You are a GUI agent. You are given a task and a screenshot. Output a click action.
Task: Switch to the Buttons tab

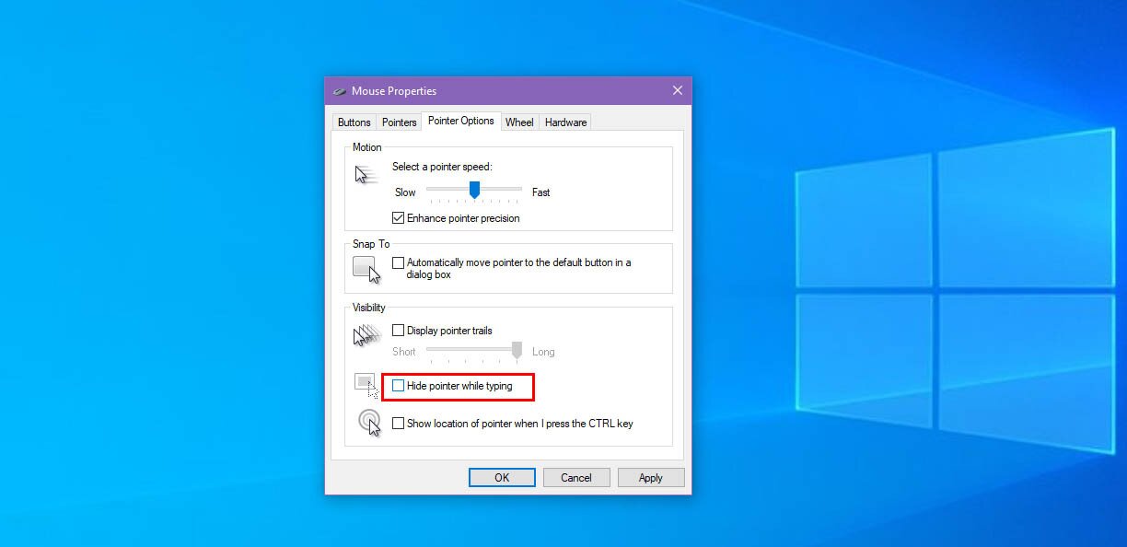(x=354, y=122)
